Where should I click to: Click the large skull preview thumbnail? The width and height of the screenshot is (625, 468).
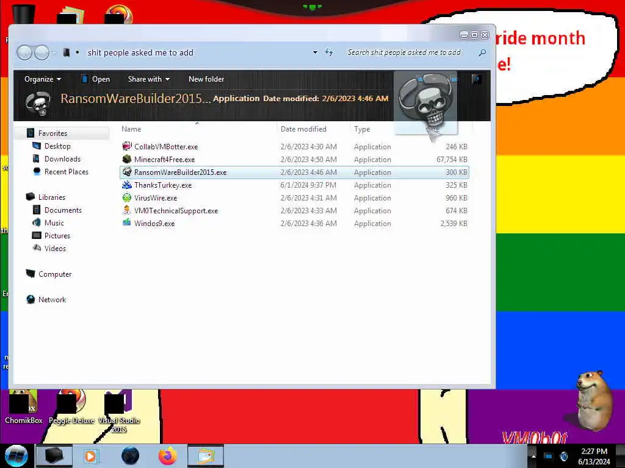pyautogui.click(x=425, y=102)
